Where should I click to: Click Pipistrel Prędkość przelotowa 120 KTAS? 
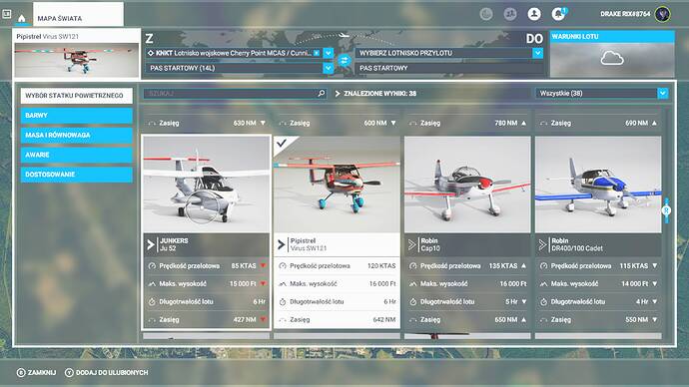pos(338,266)
